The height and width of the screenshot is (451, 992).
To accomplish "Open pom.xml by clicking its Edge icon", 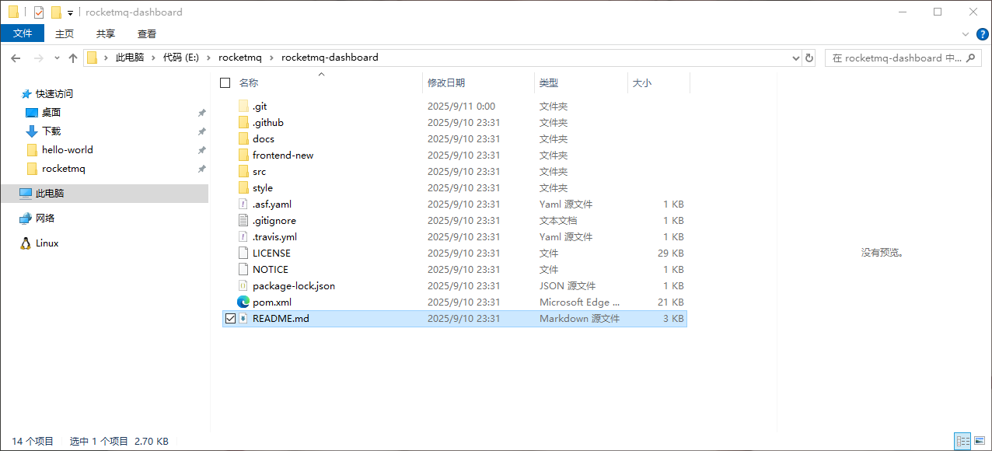I will [x=243, y=302].
